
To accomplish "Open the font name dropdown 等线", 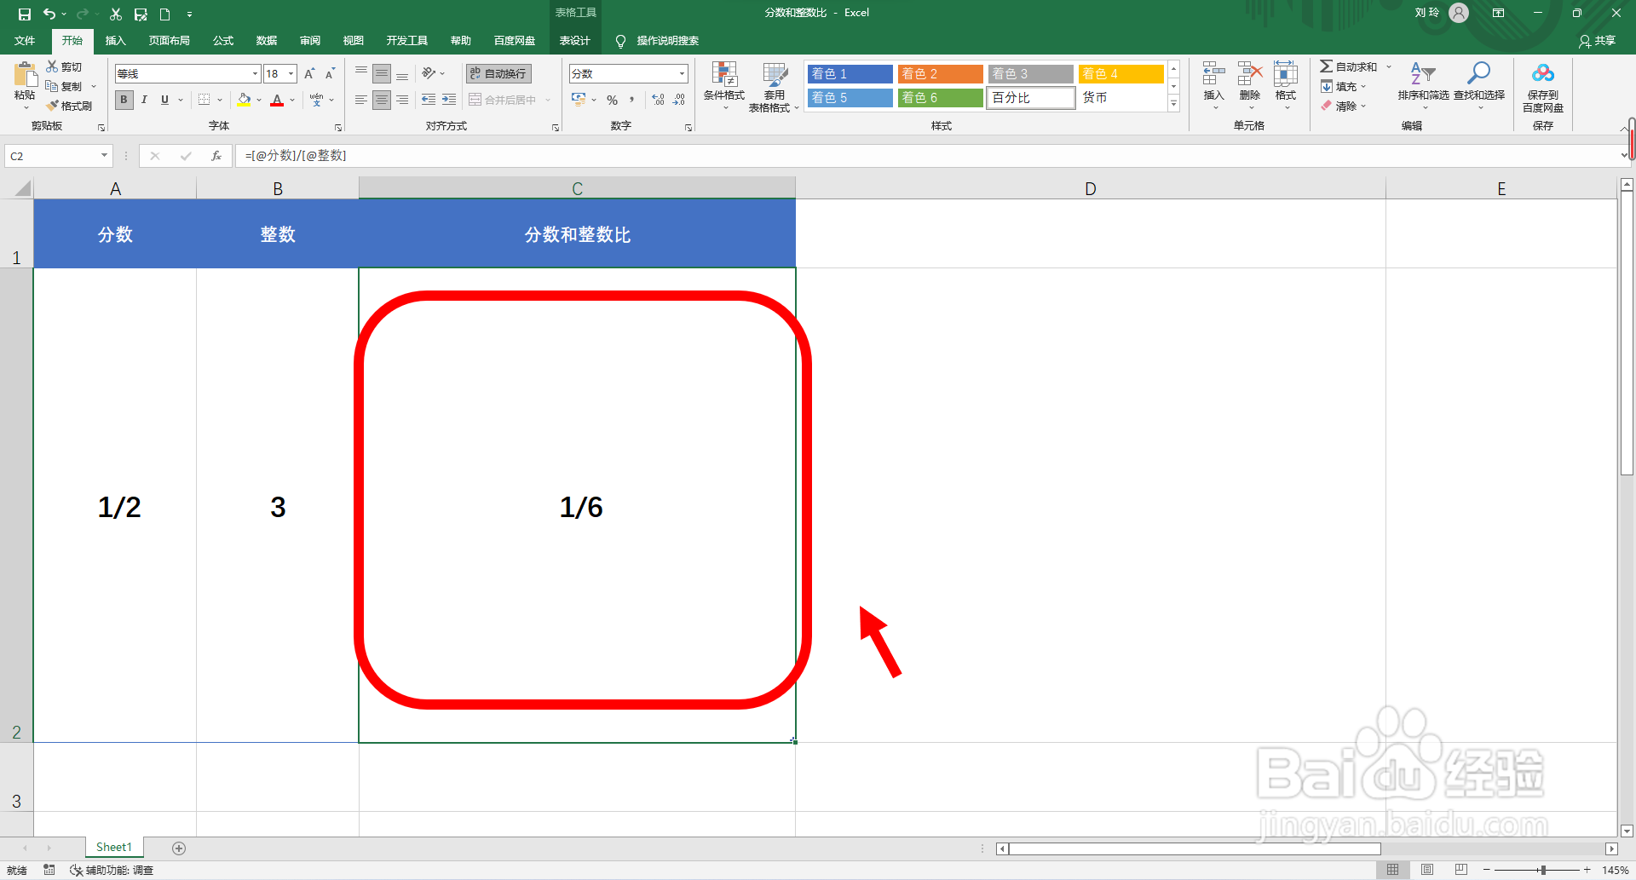I will click(x=255, y=74).
